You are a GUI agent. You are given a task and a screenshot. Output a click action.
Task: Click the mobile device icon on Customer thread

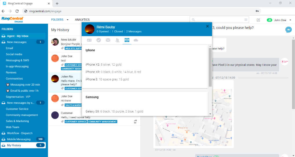click(135, 121)
